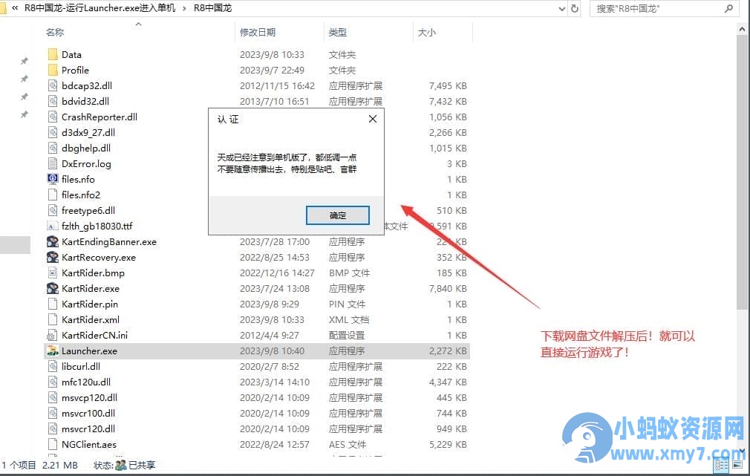Click the mfc120u.dll file name
The image size is (750, 476).
86,382
